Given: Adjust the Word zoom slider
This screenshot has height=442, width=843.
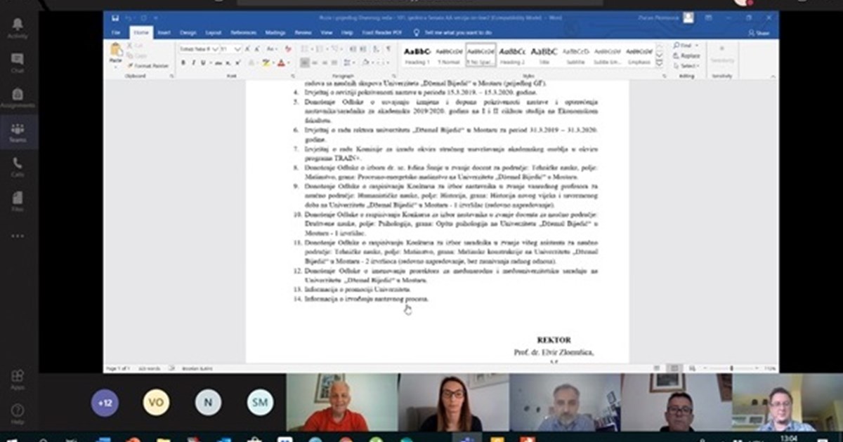Looking at the screenshot, I should coord(732,368).
